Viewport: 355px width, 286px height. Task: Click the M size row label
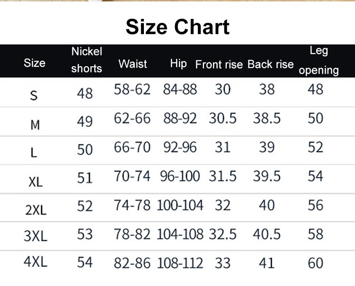pos(35,124)
